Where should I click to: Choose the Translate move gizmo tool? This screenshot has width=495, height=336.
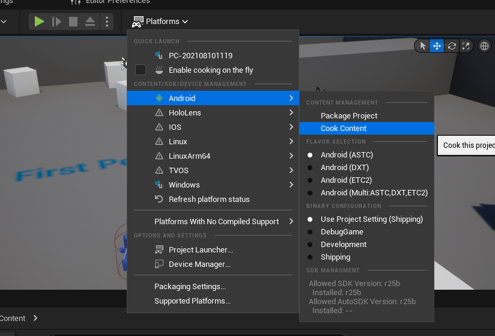437,46
